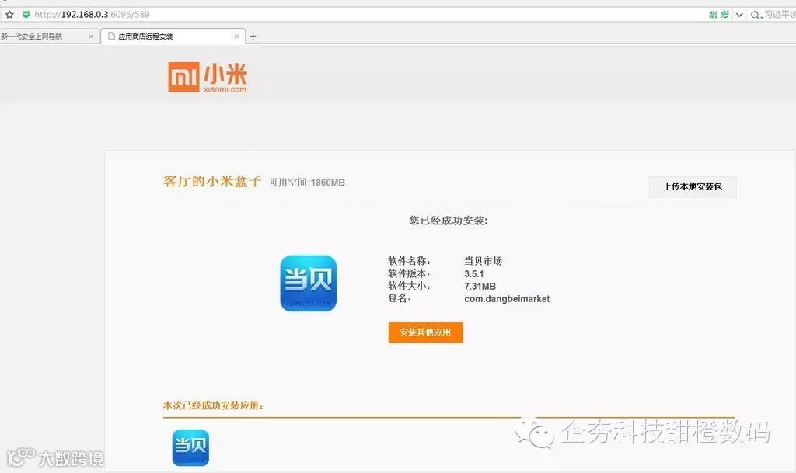Screen dimensions: 796x473
Task: Click the 您已经成功安装 message
Action: click(449, 221)
